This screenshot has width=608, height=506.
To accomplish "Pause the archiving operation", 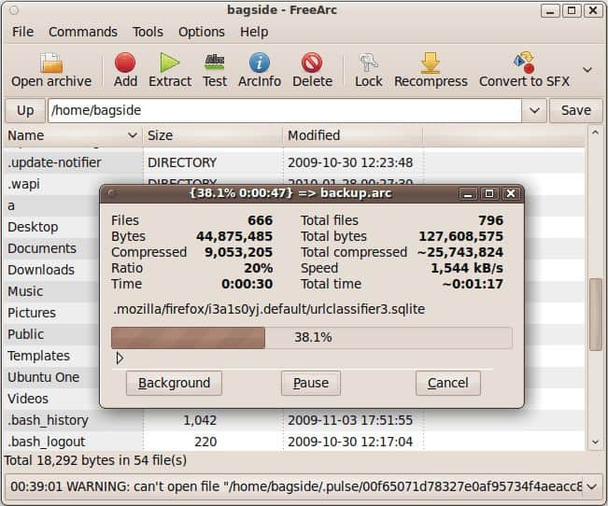I will (311, 383).
